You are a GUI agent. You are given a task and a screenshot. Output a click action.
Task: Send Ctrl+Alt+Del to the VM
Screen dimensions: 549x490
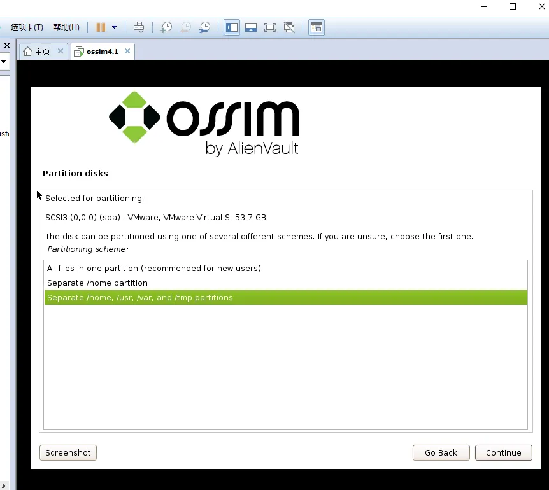coord(139,27)
